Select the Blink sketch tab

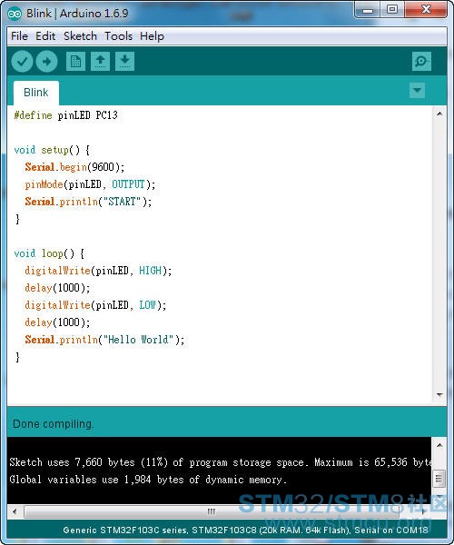tap(36, 93)
